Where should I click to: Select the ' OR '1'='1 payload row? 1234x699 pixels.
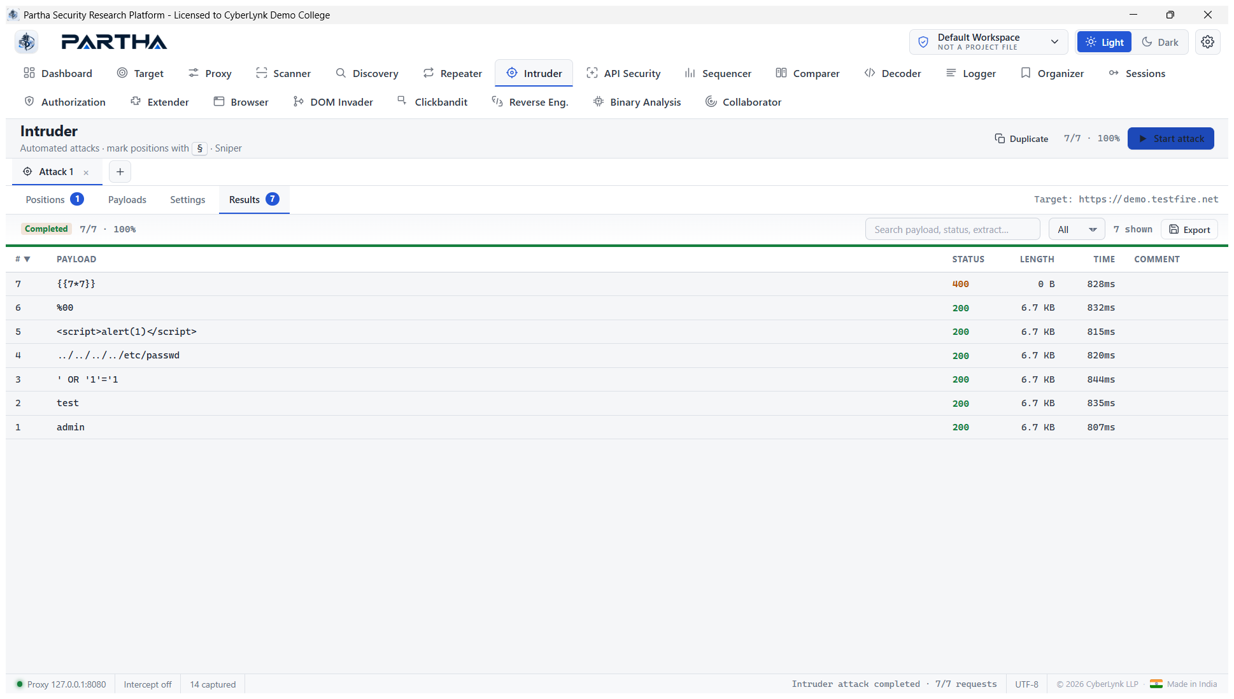(616, 379)
